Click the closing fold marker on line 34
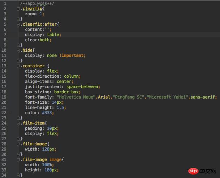Image resolution: width=220 pixels, height=178 pixels. point(18,175)
